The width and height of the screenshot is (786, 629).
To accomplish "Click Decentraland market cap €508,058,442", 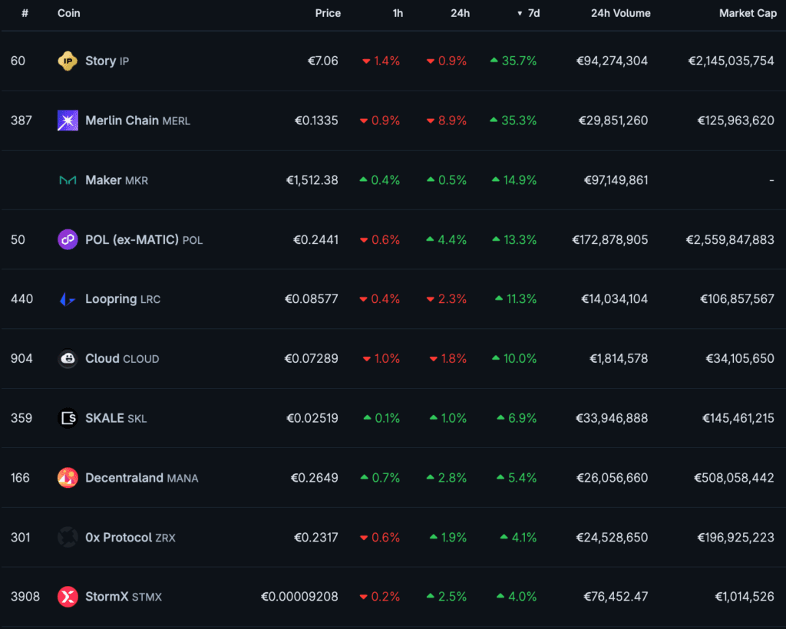I will point(734,478).
